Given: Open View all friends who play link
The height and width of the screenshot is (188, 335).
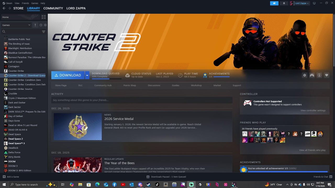Looking at the screenshot, I should [312, 150].
